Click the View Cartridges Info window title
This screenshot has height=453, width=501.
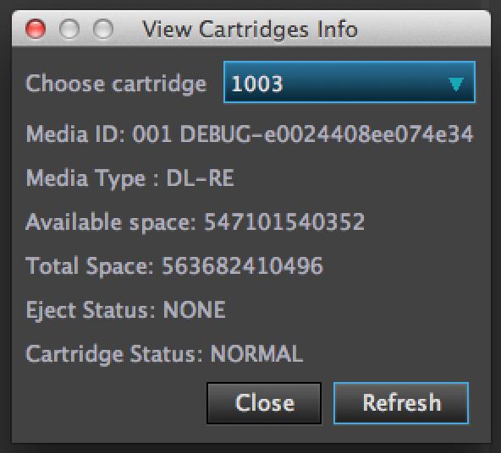click(250, 30)
